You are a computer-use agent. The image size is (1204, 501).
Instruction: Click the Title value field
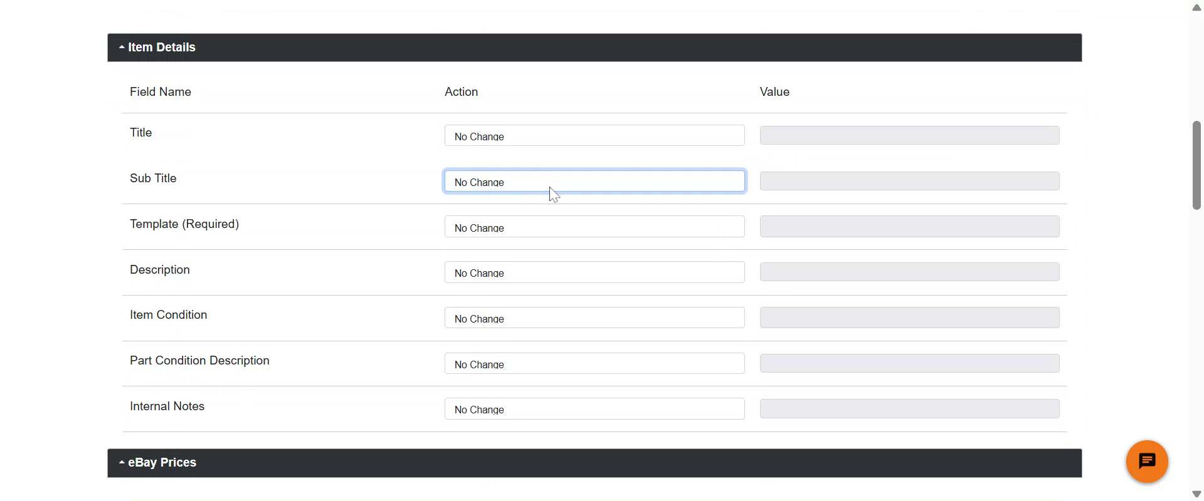(909, 136)
